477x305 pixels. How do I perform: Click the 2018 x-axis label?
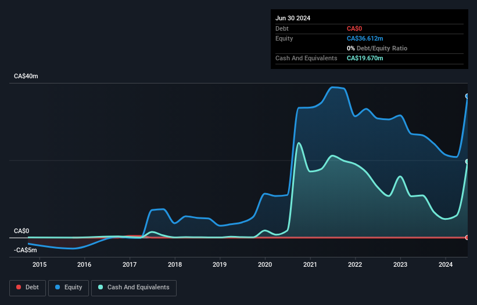(175, 264)
